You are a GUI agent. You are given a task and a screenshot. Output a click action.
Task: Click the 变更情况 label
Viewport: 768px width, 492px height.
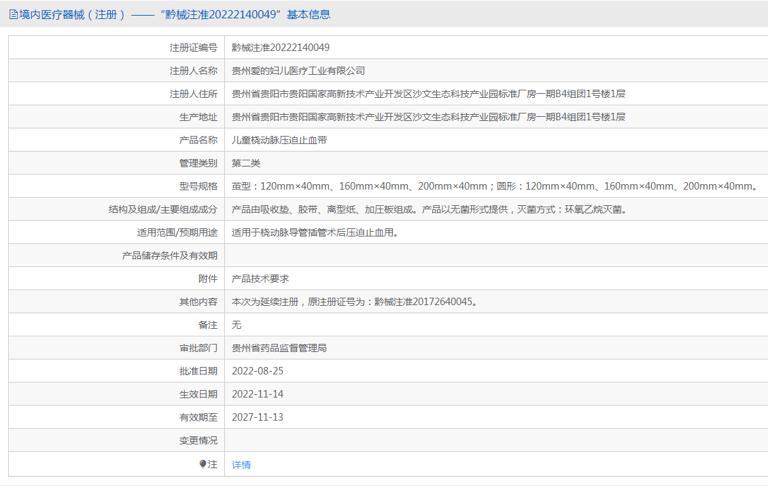[x=198, y=440]
